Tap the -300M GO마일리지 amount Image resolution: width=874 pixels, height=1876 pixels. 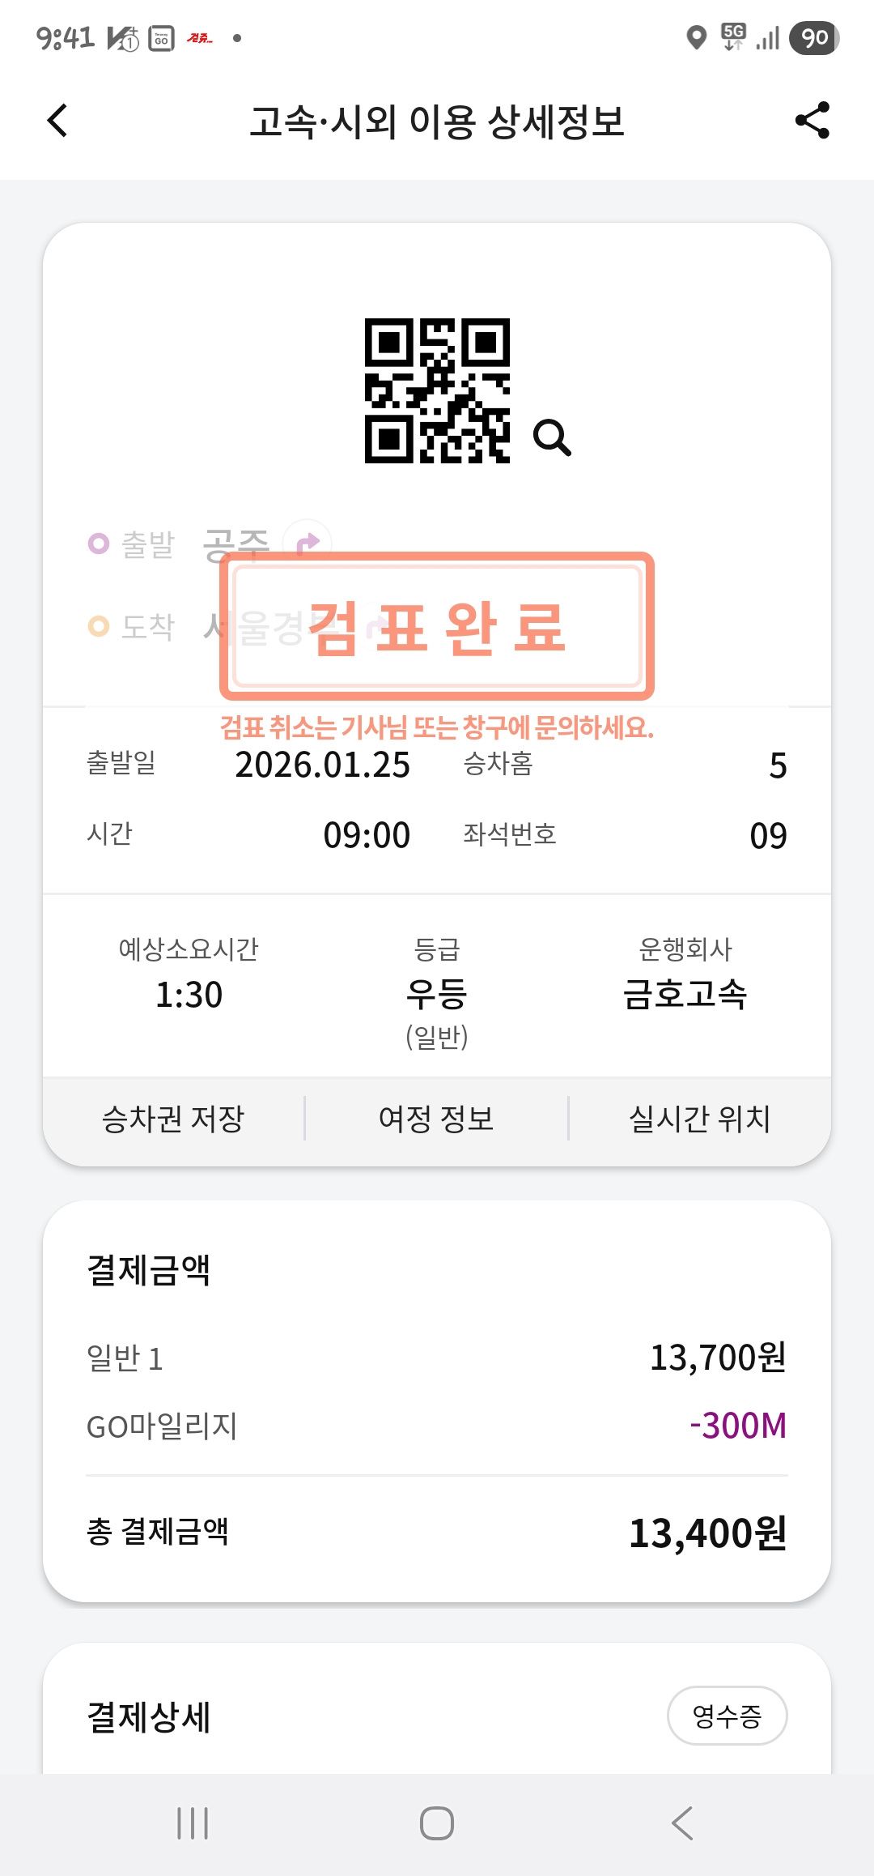point(737,1426)
